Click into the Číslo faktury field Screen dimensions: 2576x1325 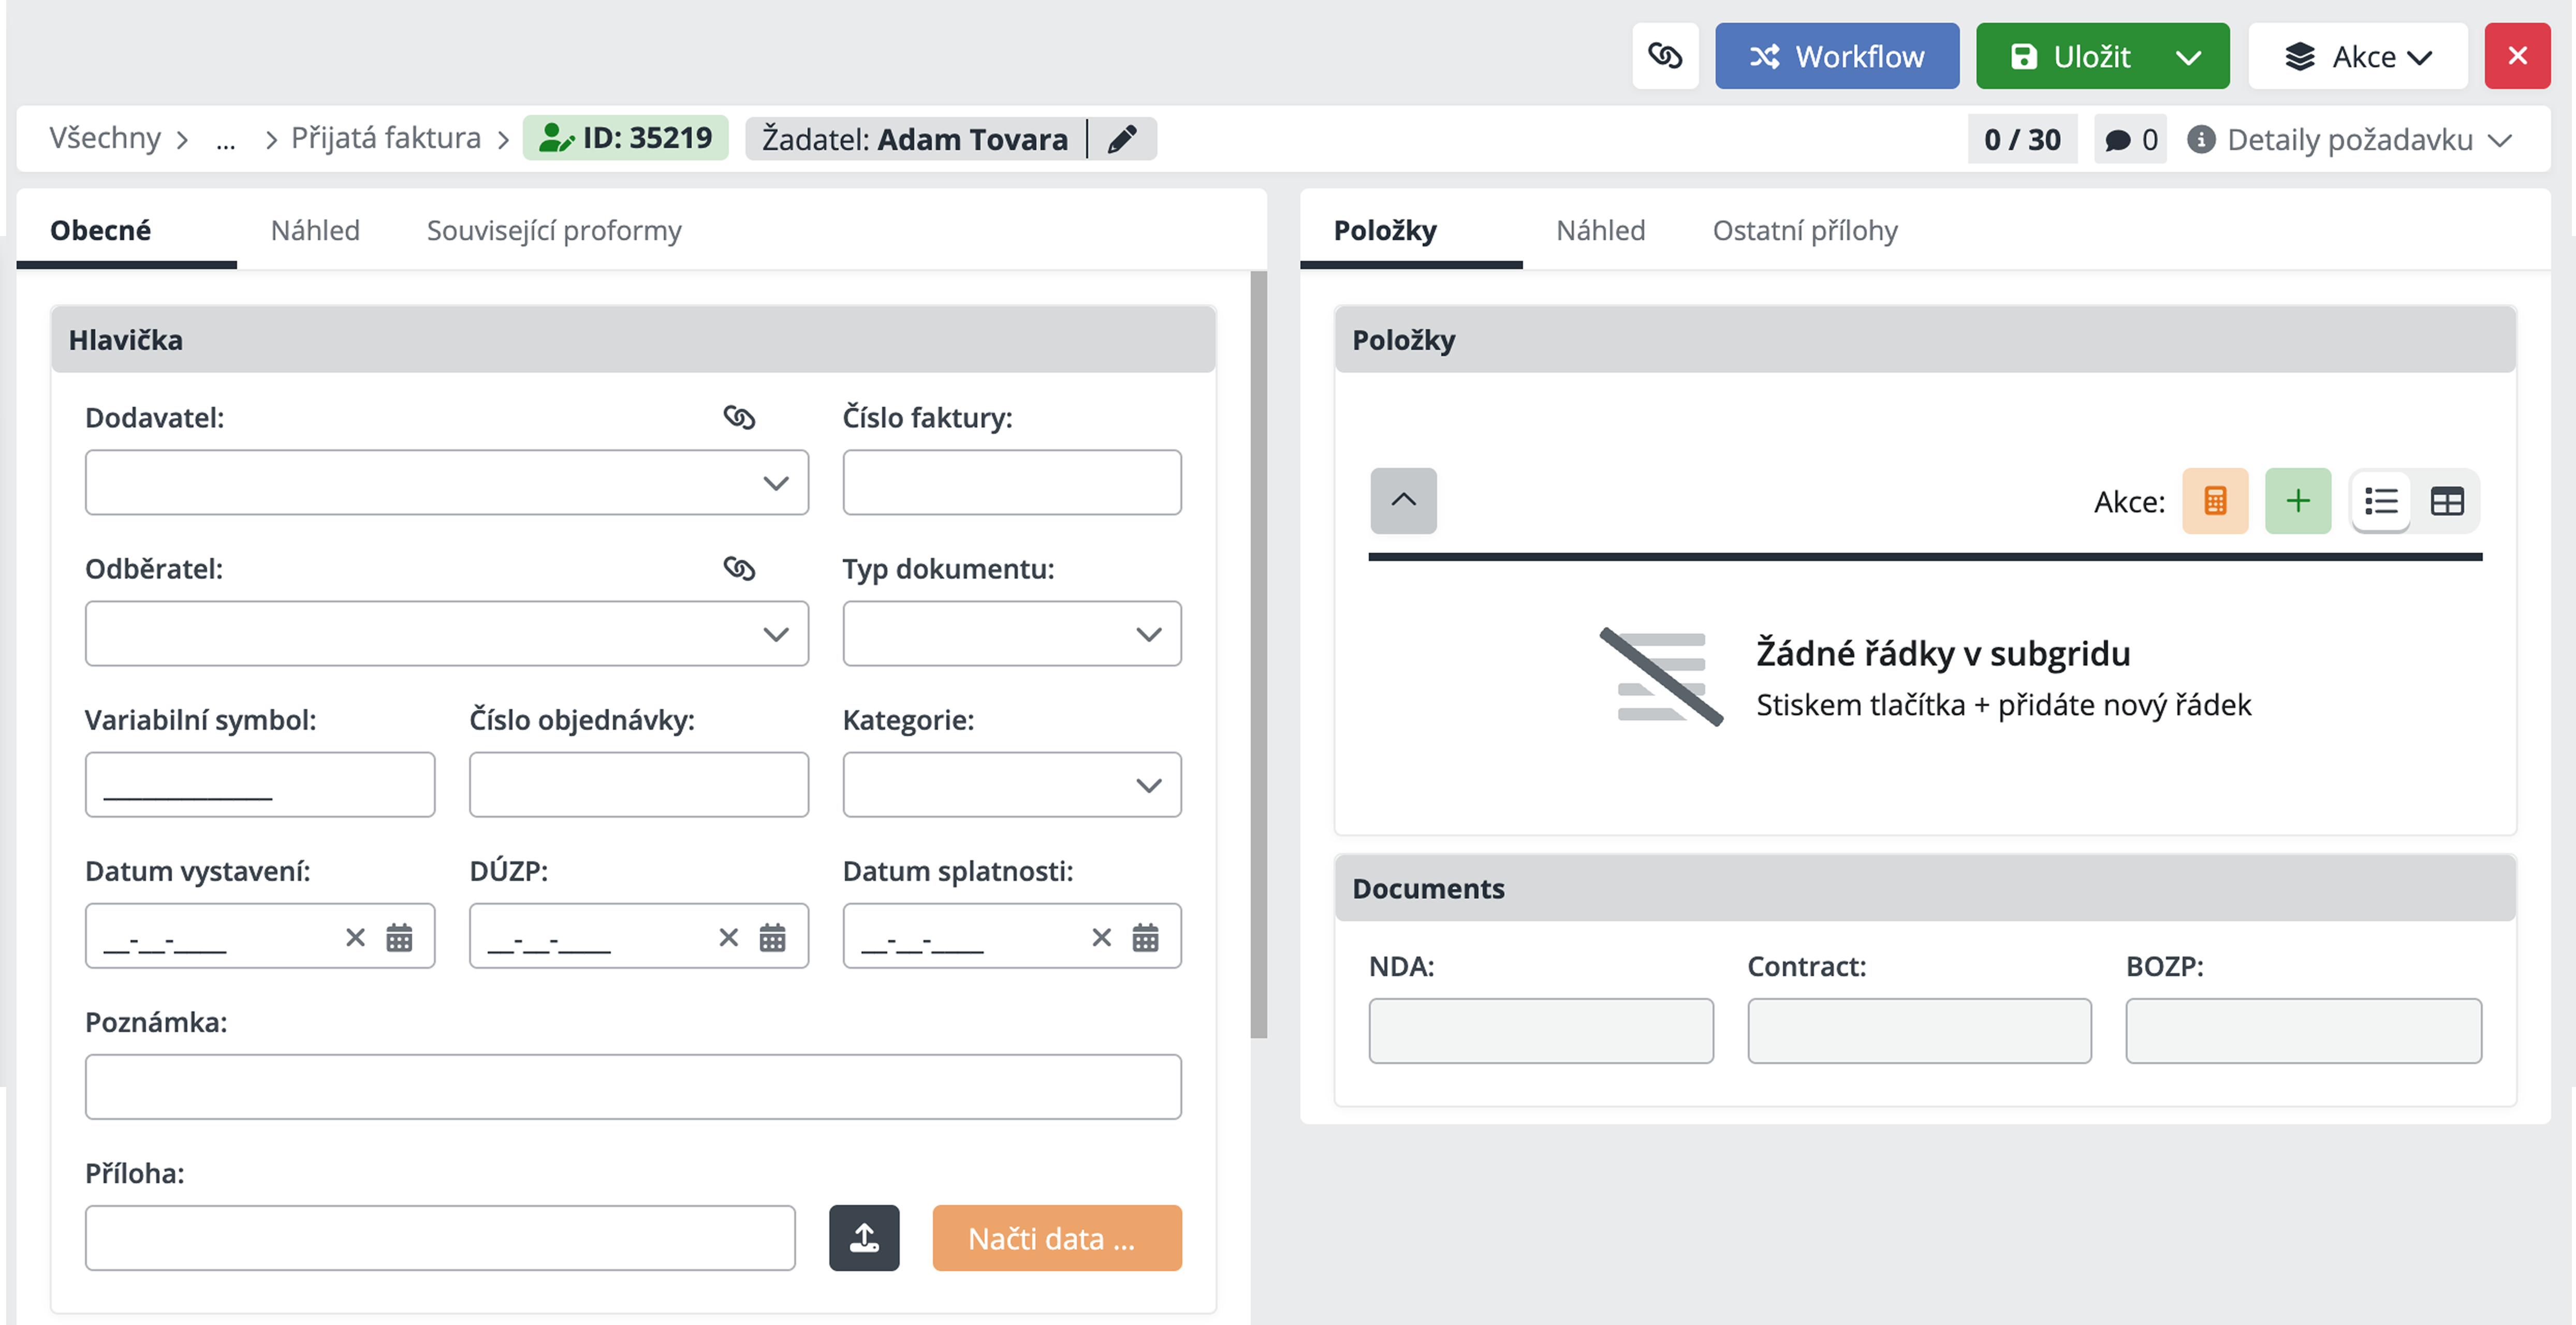click(1011, 483)
